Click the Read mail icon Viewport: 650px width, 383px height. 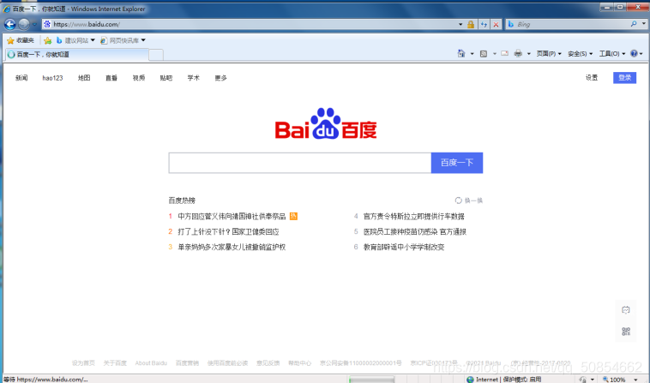point(504,53)
